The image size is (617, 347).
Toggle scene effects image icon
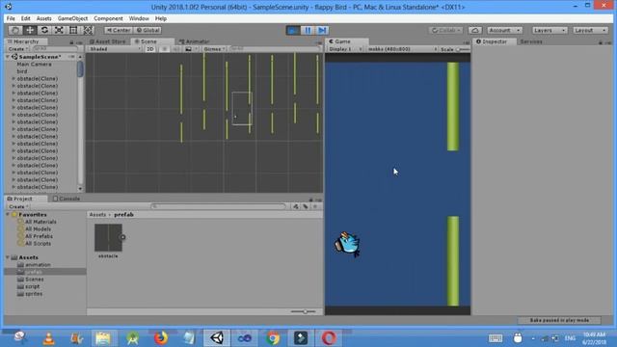(x=189, y=49)
